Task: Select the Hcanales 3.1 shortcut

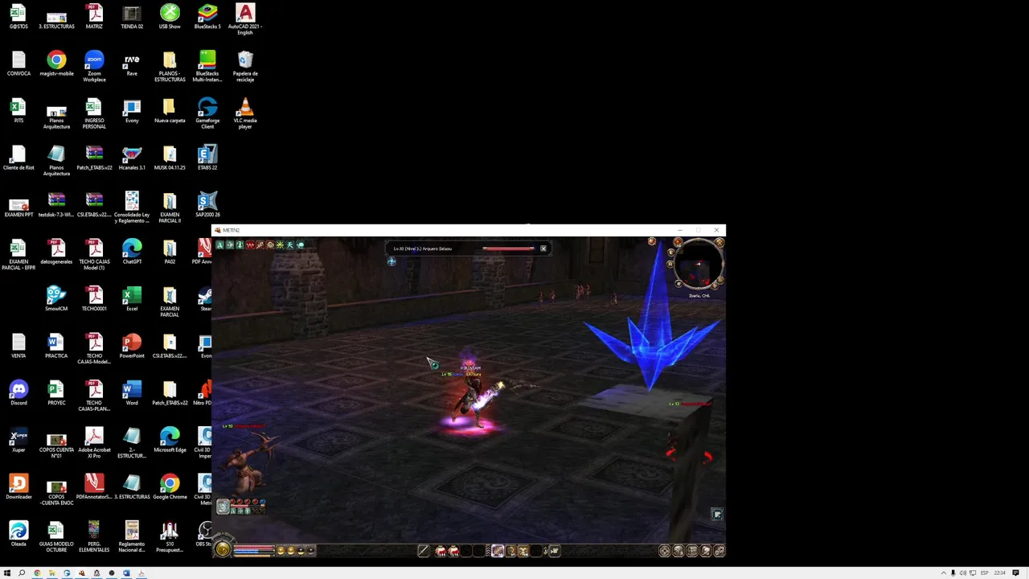Action: coord(132,158)
